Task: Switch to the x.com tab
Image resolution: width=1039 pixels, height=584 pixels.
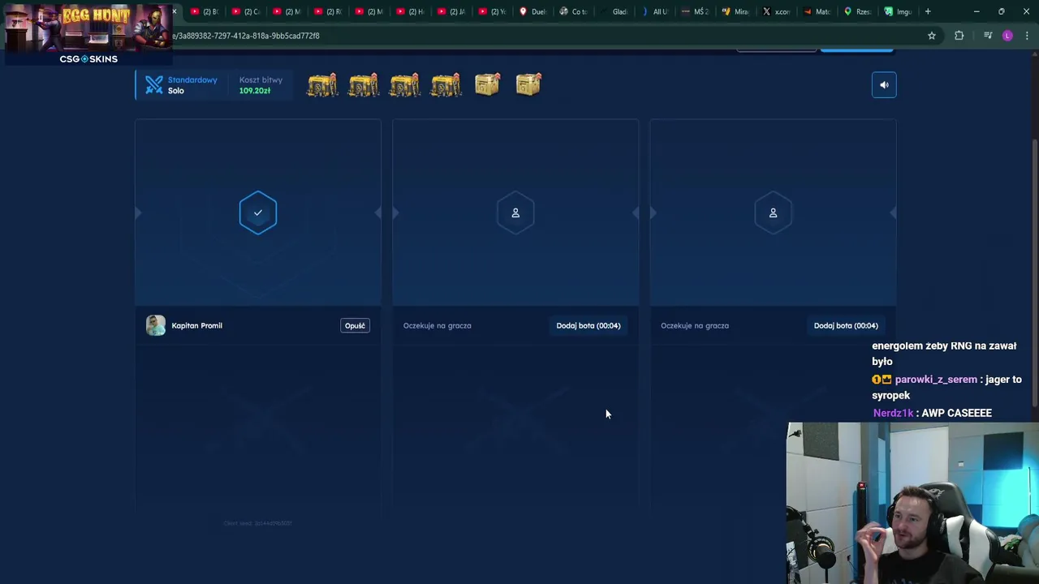Action: point(778,11)
